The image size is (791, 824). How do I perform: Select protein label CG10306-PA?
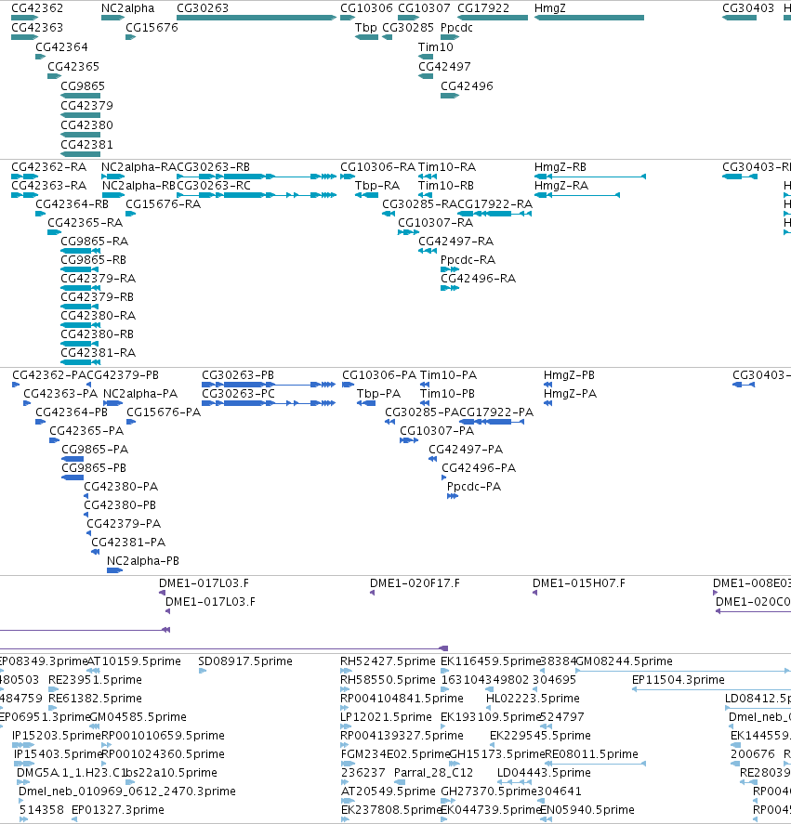click(379, 375)
